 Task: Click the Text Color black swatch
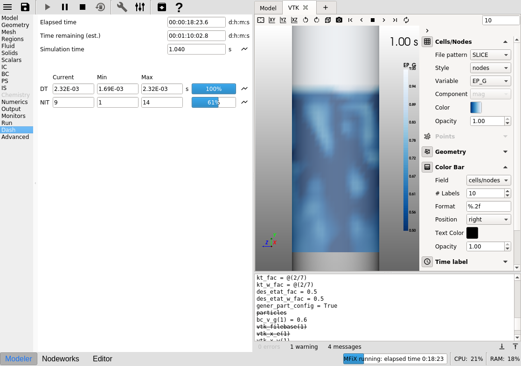(x=472, y=233)
